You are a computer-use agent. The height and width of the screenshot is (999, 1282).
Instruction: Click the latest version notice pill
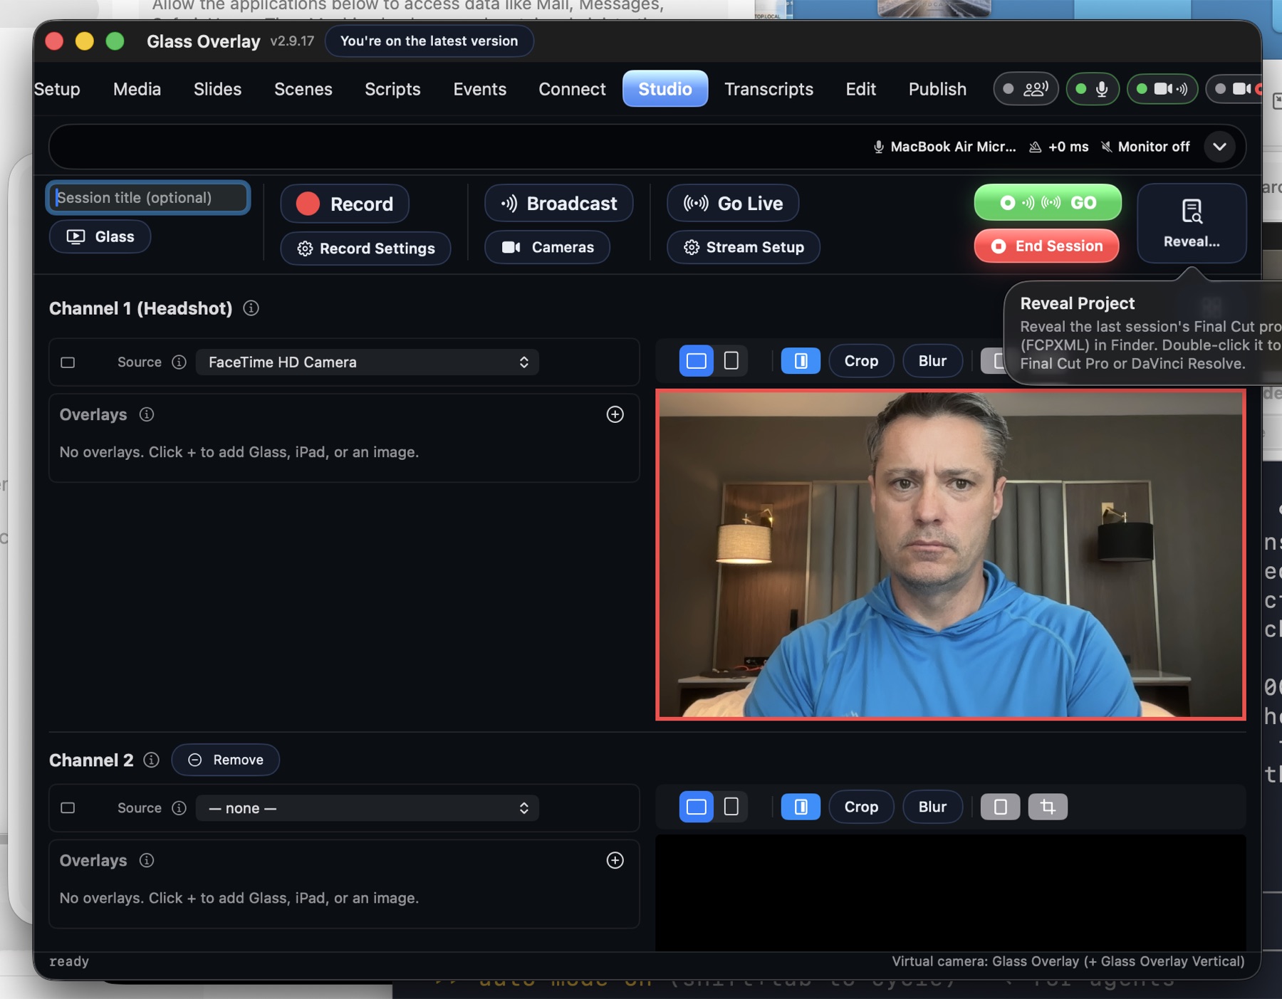coord(429,41)
